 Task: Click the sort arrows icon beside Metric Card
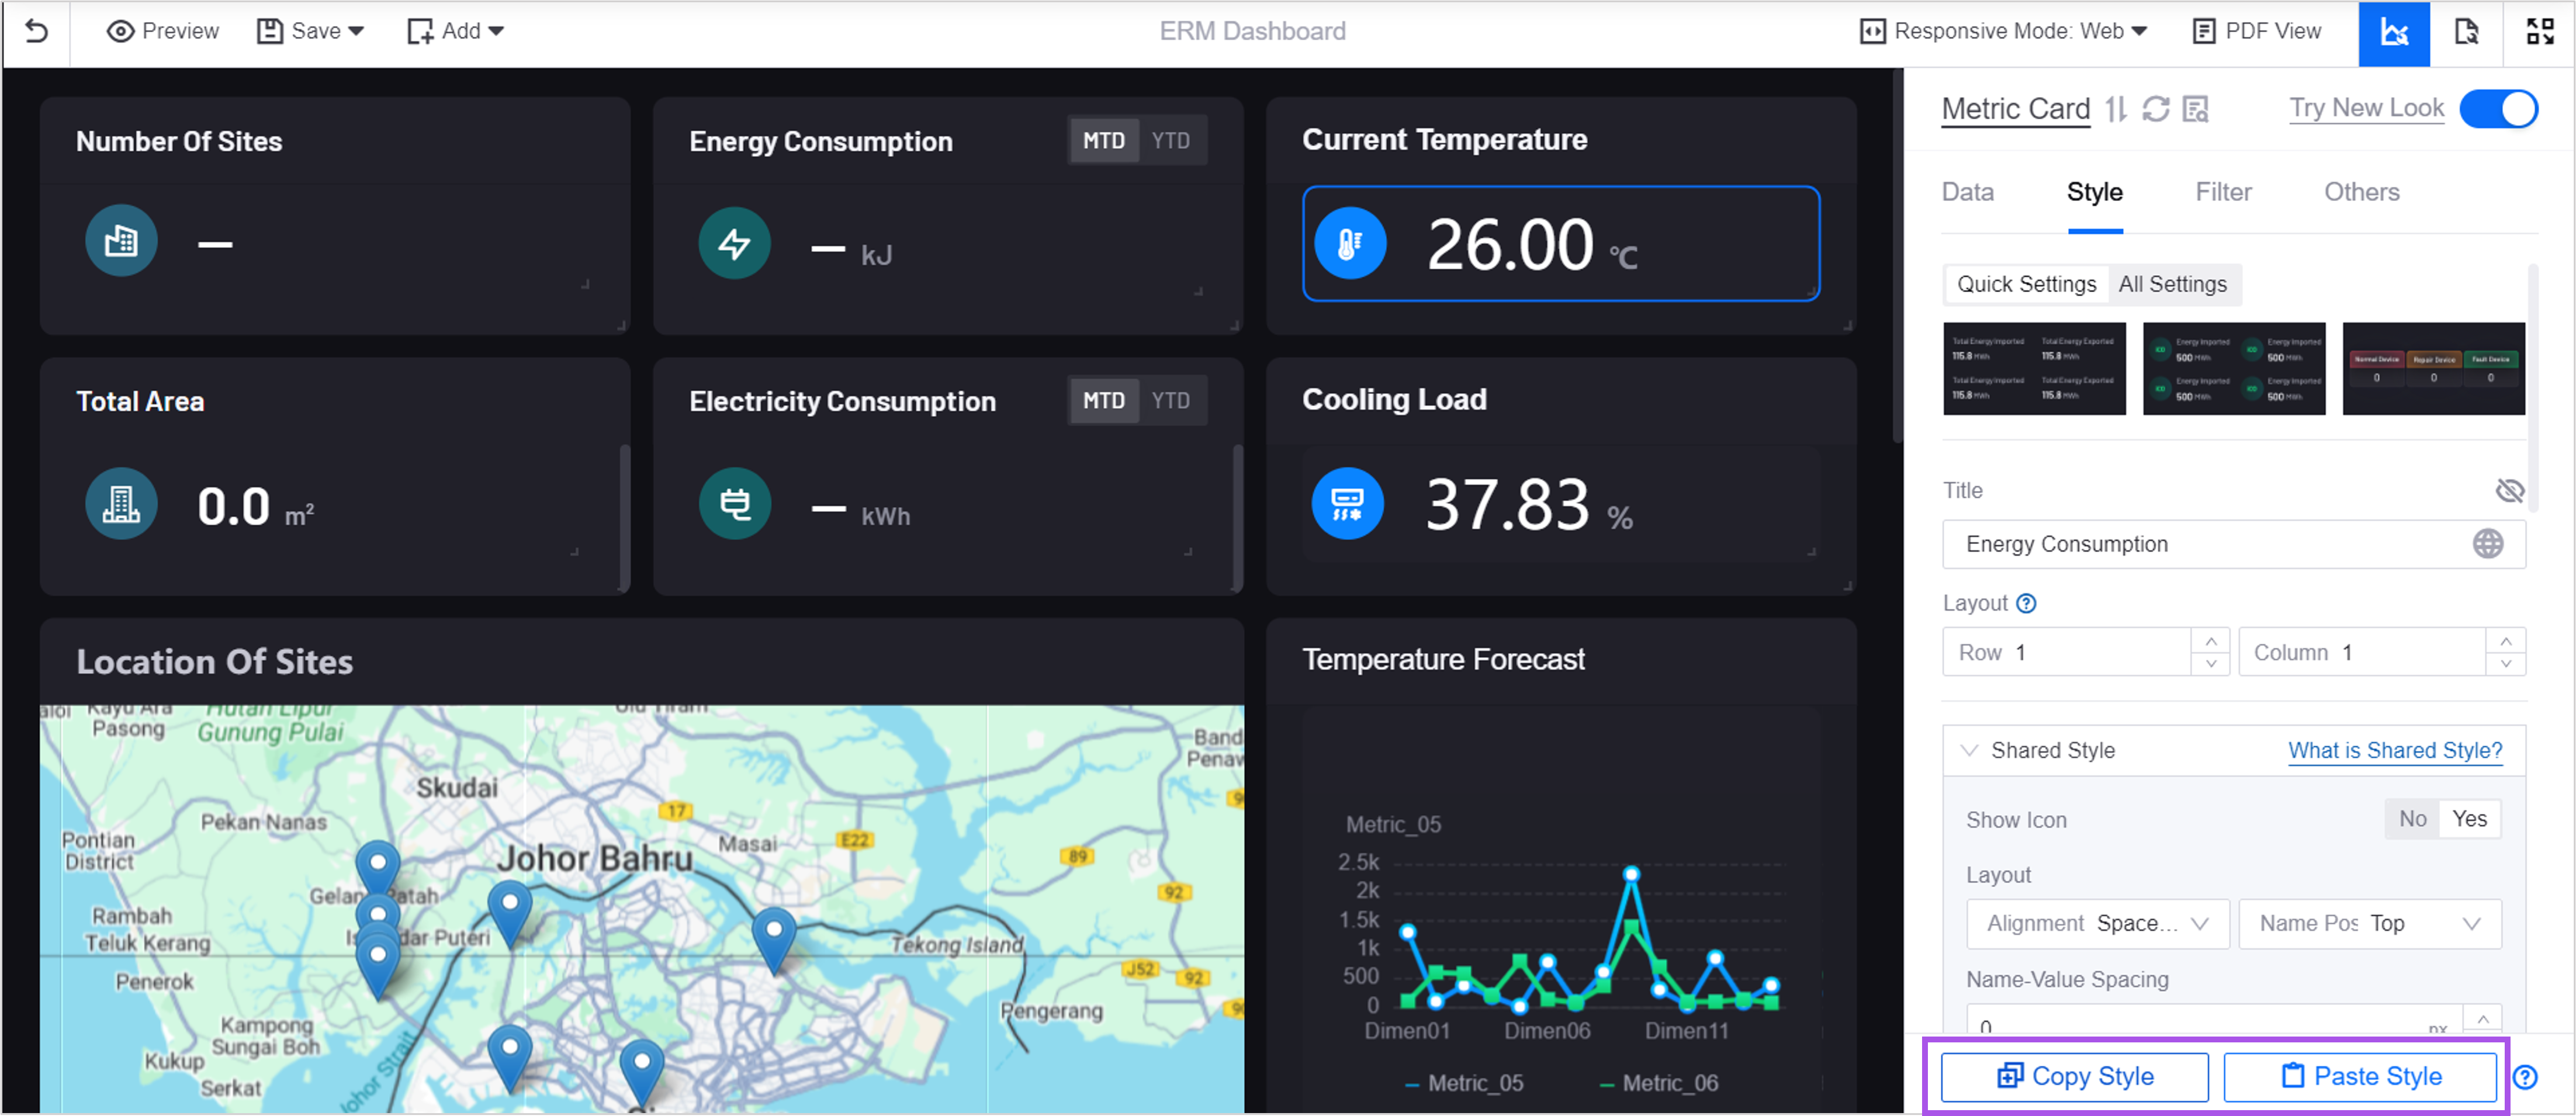click(2116, 108)
